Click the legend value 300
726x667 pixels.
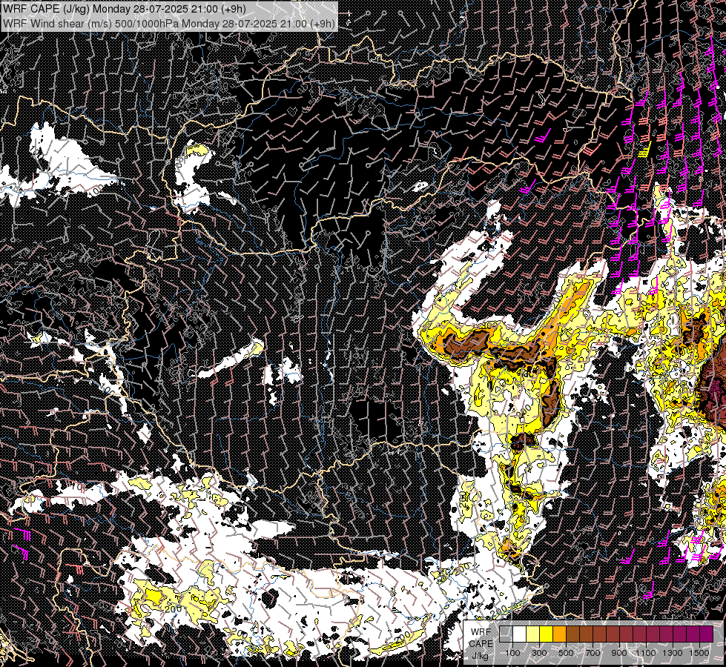pos(539,653)
